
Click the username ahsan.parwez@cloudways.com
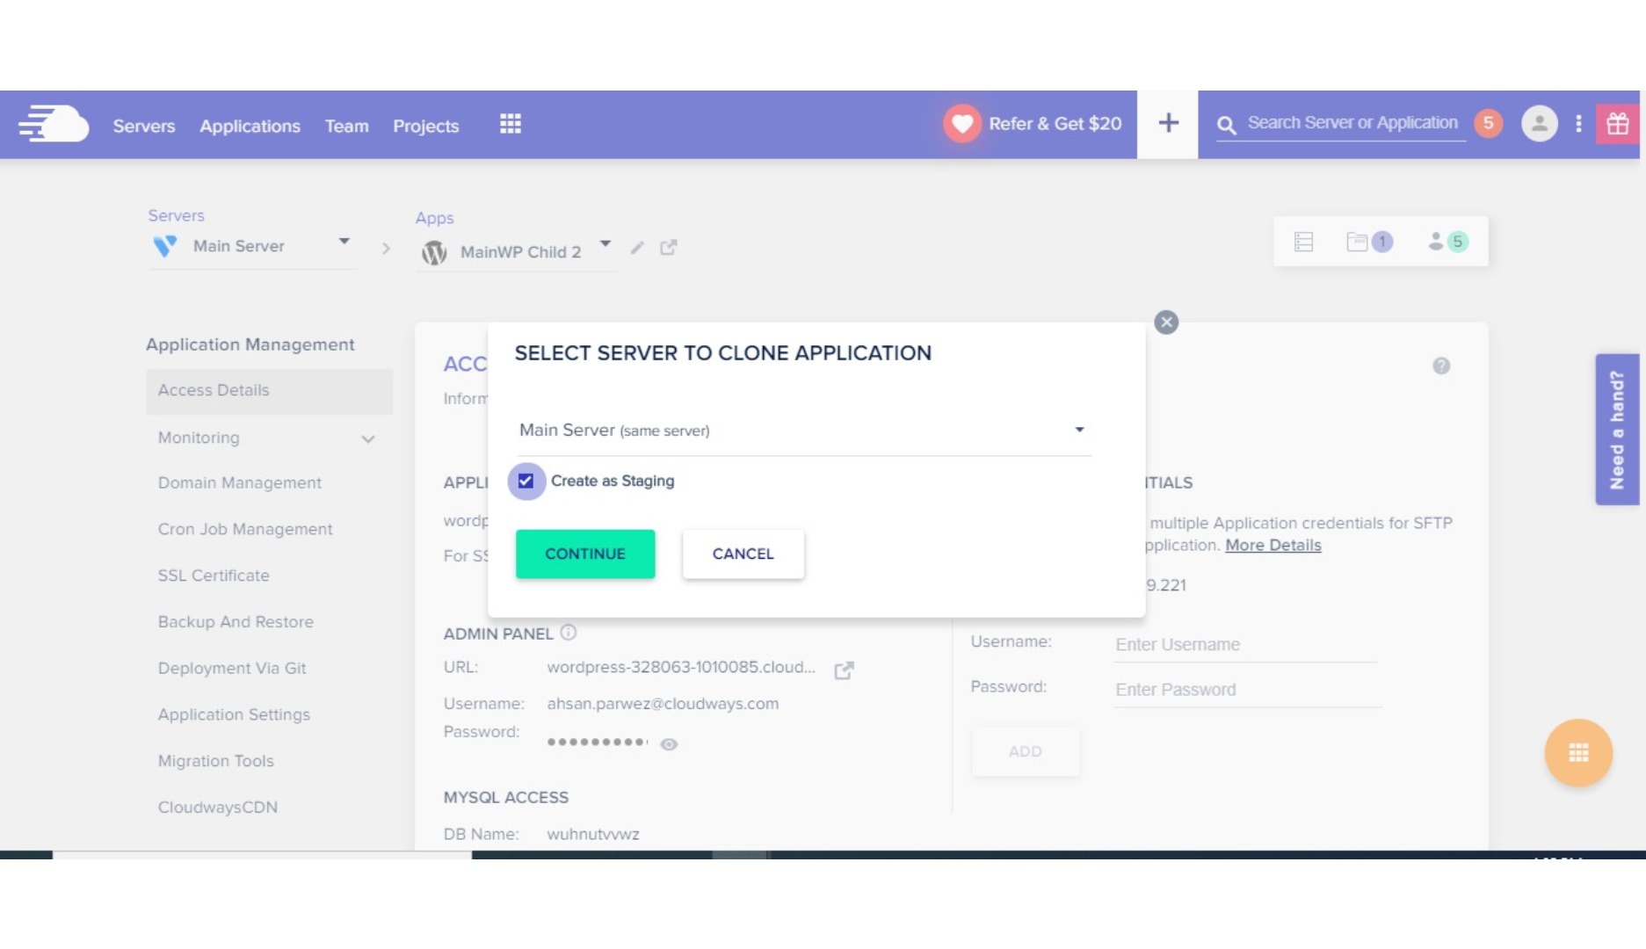coord(663,704)
